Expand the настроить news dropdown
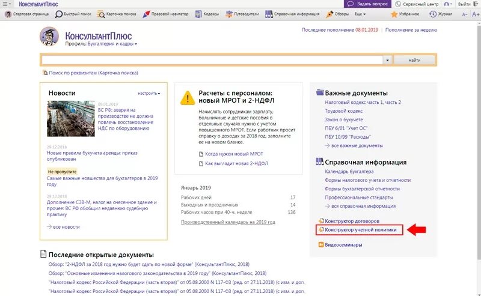Viewport: 481px width, 296px height. 149,93
